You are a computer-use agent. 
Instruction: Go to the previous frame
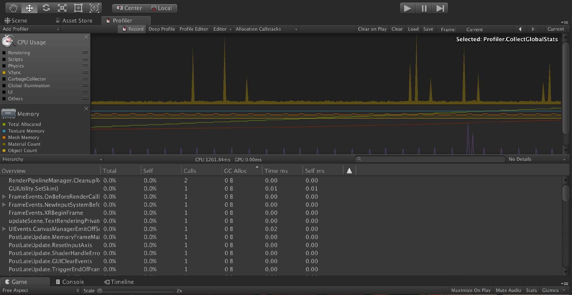[520, 29]
